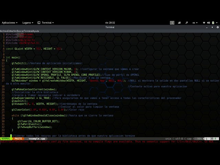The image size is (220, 165).
Task: Click 'glfwSwapBuffers(window);' on line 32
Action: 35,127
